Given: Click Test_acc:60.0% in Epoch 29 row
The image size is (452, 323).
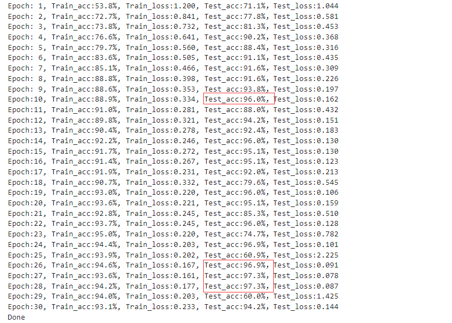Looking at the screenshot, I should (x=235, y=296).
